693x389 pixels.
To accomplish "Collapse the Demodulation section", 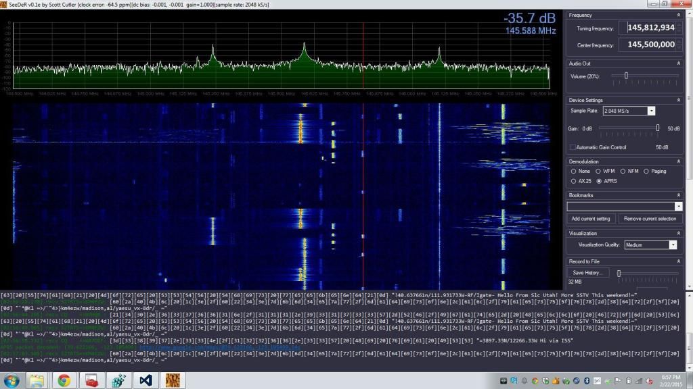I will coord(678,161).
